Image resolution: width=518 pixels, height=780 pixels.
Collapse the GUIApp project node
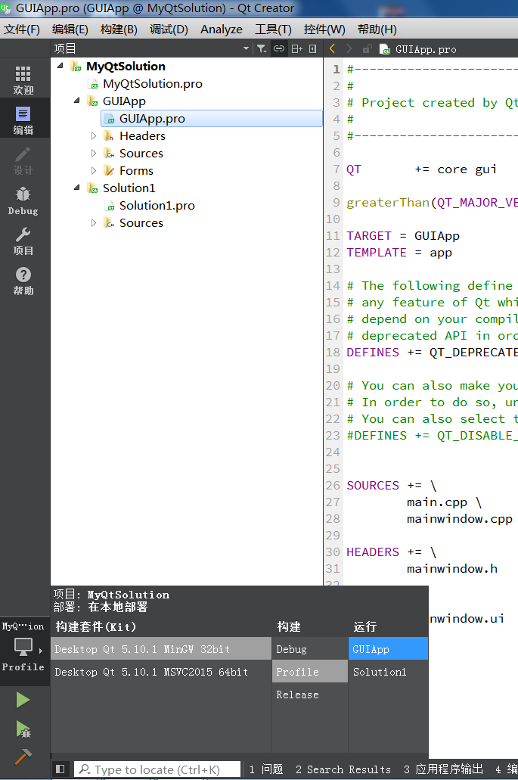[x=76, y=101]
